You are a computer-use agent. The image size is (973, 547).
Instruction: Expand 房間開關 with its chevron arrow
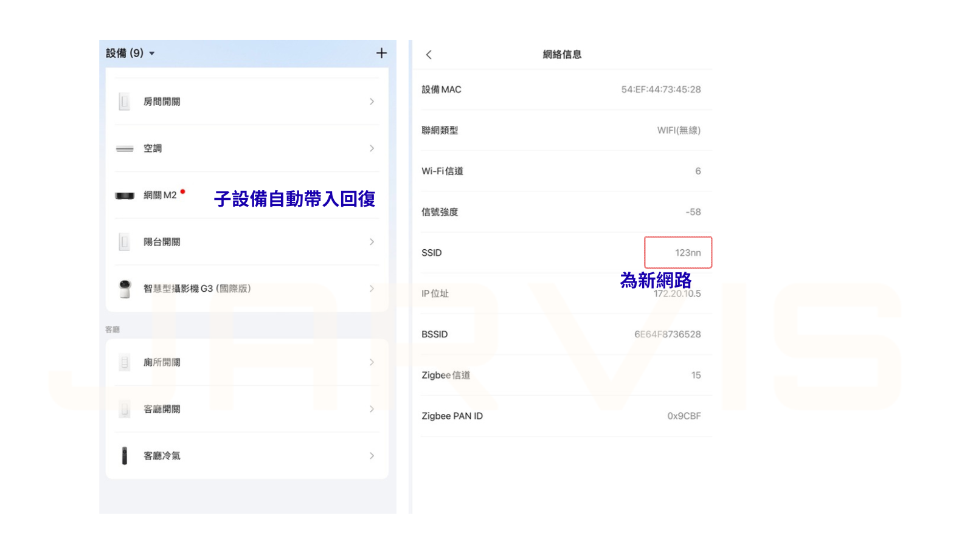372,101
